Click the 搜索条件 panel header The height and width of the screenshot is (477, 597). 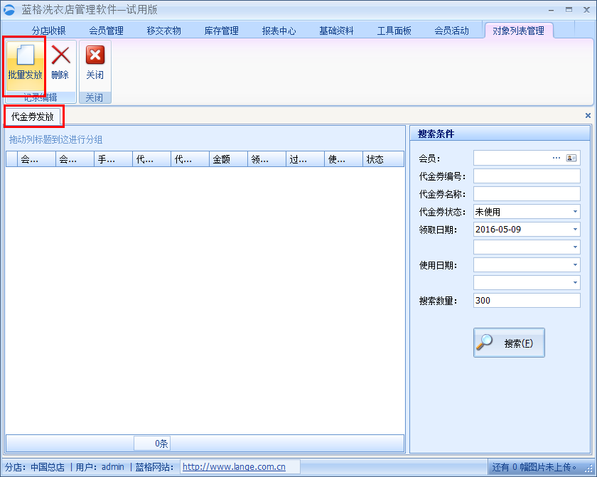pos(500,134)
